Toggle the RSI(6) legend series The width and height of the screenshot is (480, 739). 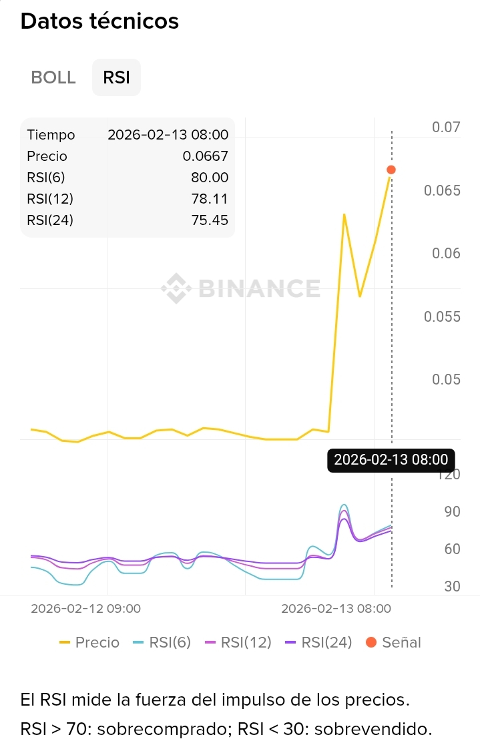pyautogui.click(x=162, y=642)
